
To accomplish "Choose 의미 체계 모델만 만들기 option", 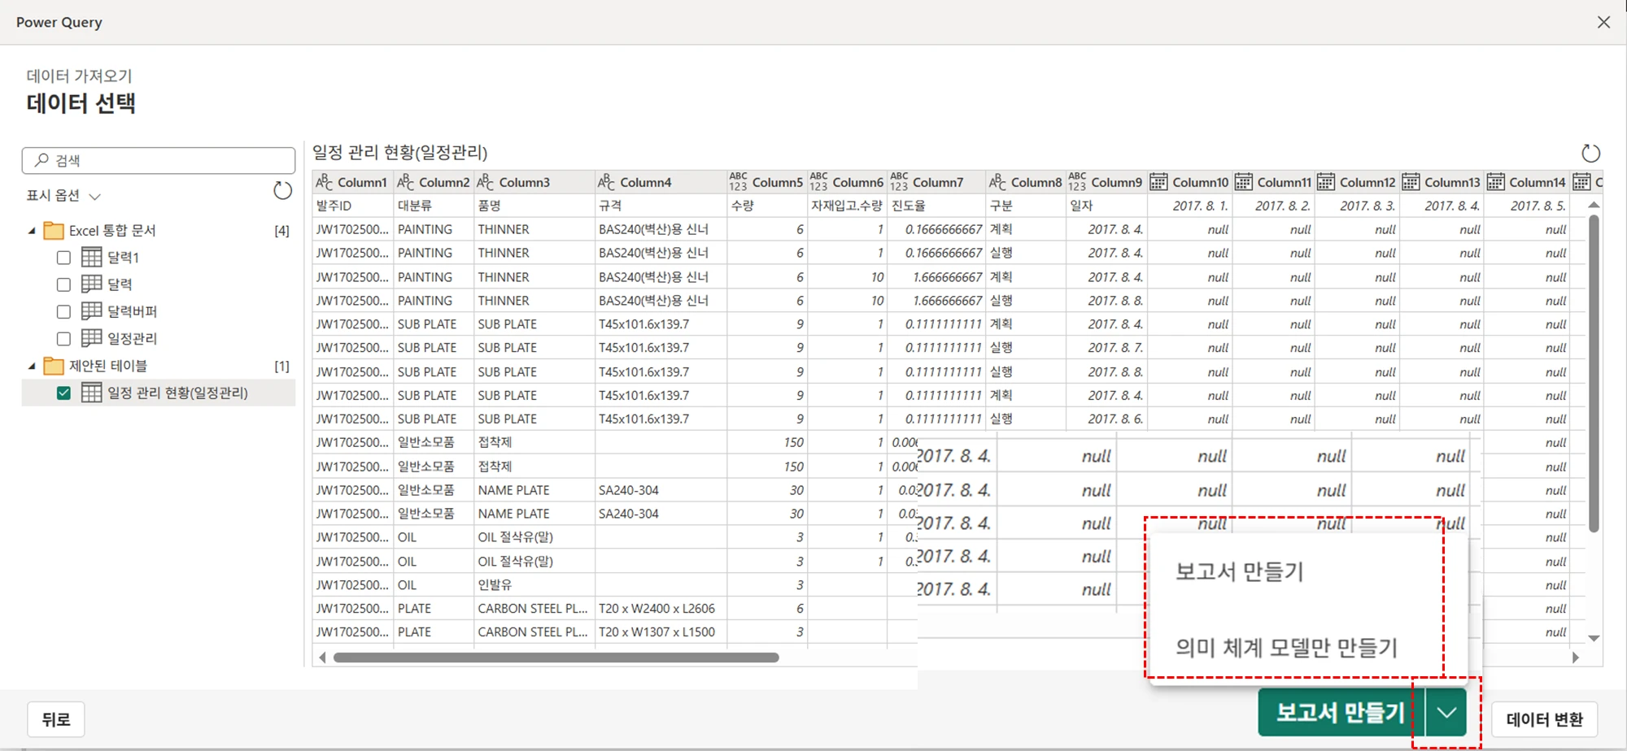I will (x=1285, y=648).
